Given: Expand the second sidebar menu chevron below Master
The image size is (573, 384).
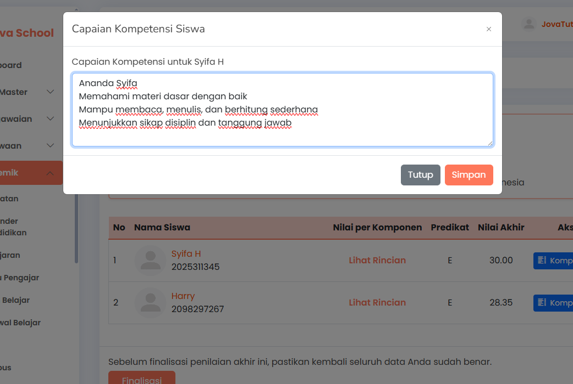Looking at the screenshot, I should tap(51, 119).
